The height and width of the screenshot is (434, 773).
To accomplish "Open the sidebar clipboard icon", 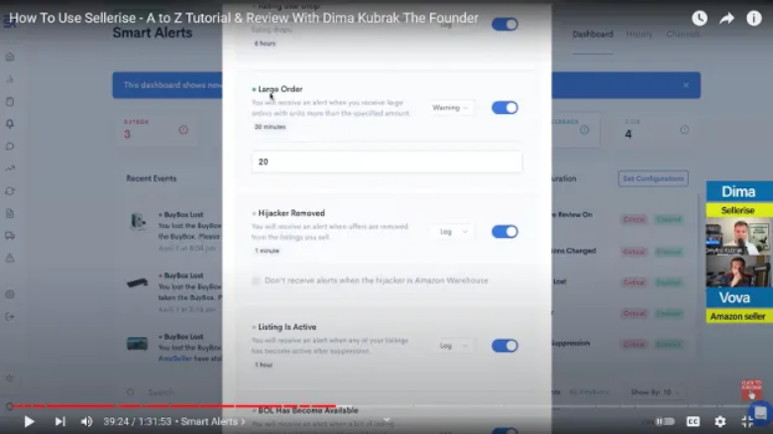I will point(10,102).
